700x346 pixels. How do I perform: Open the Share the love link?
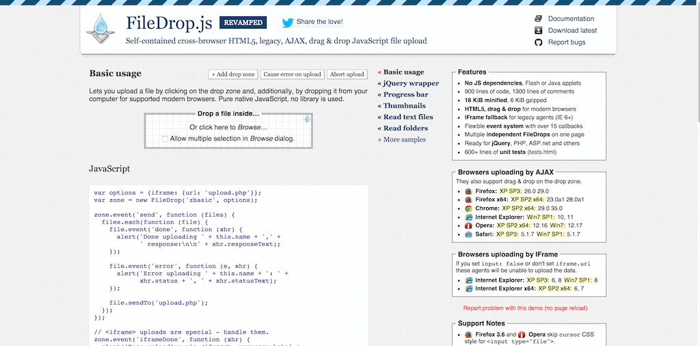click(x=320, y=22)
